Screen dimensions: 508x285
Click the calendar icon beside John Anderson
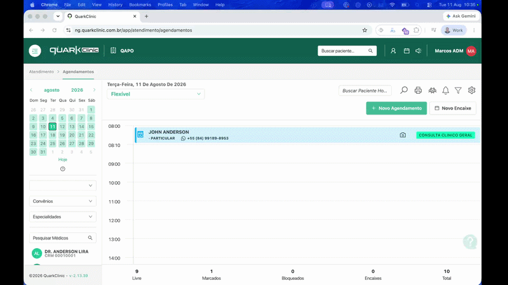point(140,134)
